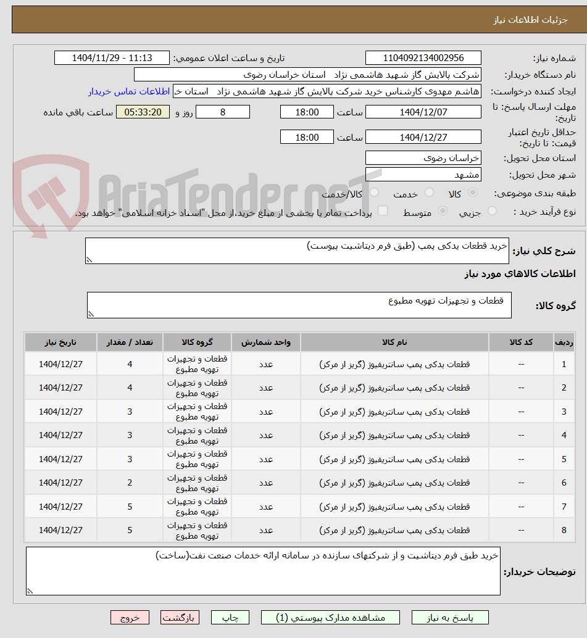Click the resize grip of description area

(x=89, y=260)
